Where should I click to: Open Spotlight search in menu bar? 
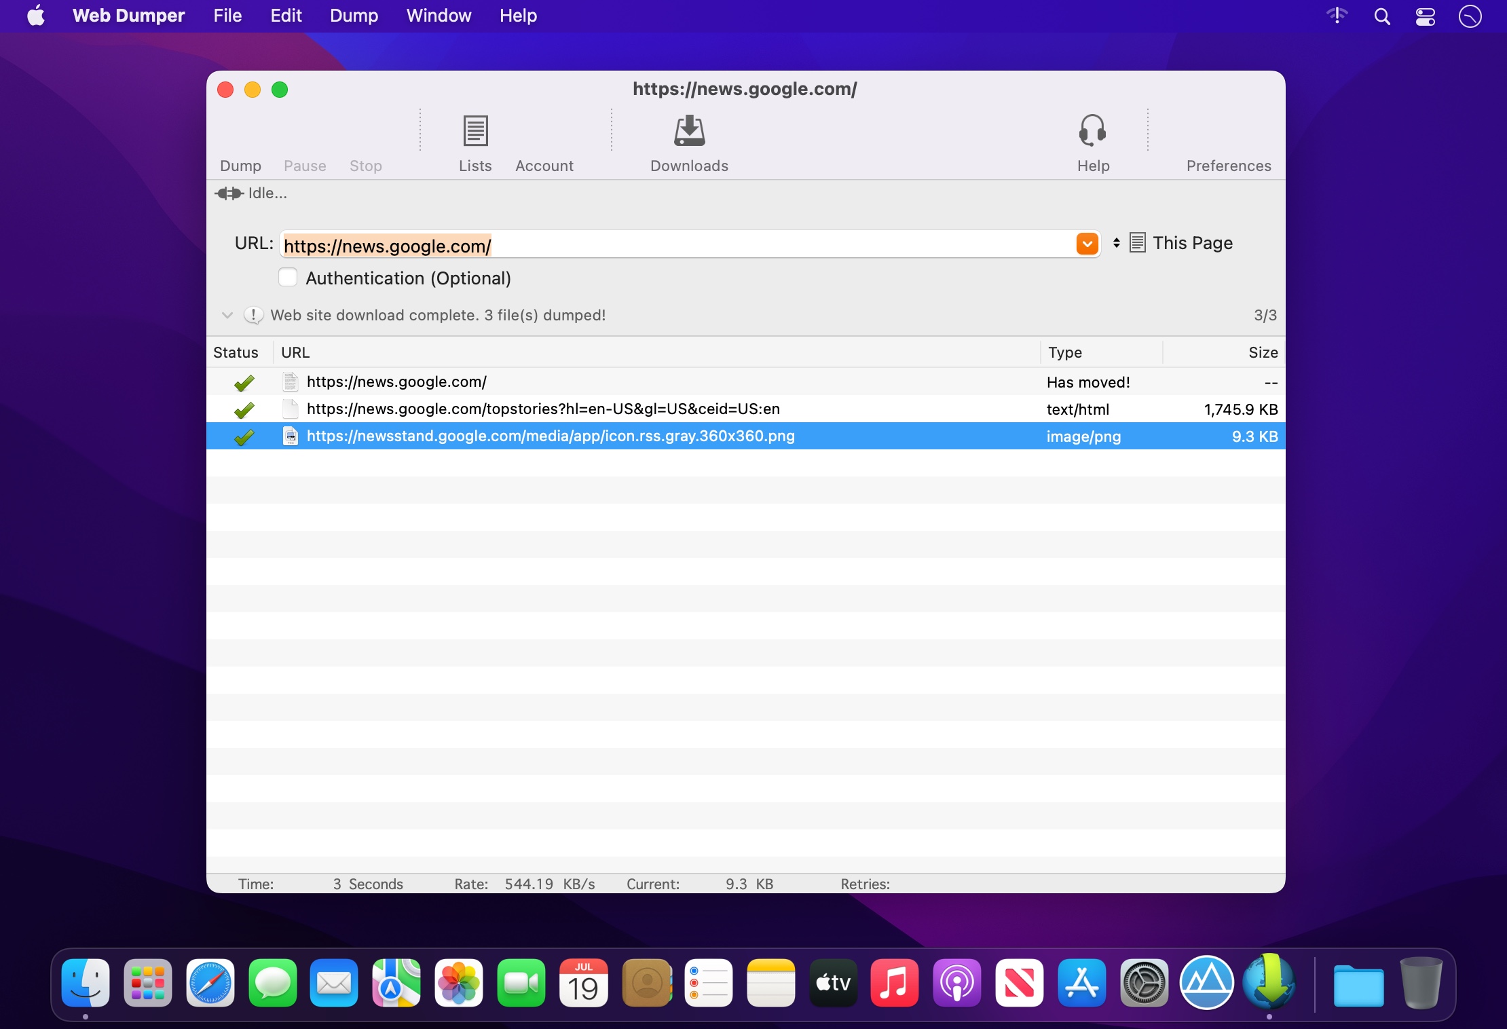(1381, 16)
